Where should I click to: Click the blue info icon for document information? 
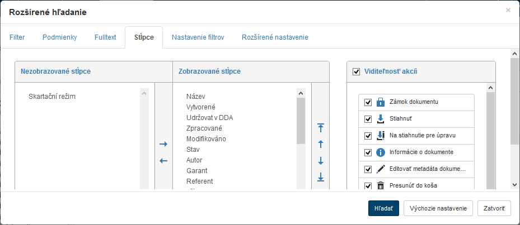pos(381,152)
